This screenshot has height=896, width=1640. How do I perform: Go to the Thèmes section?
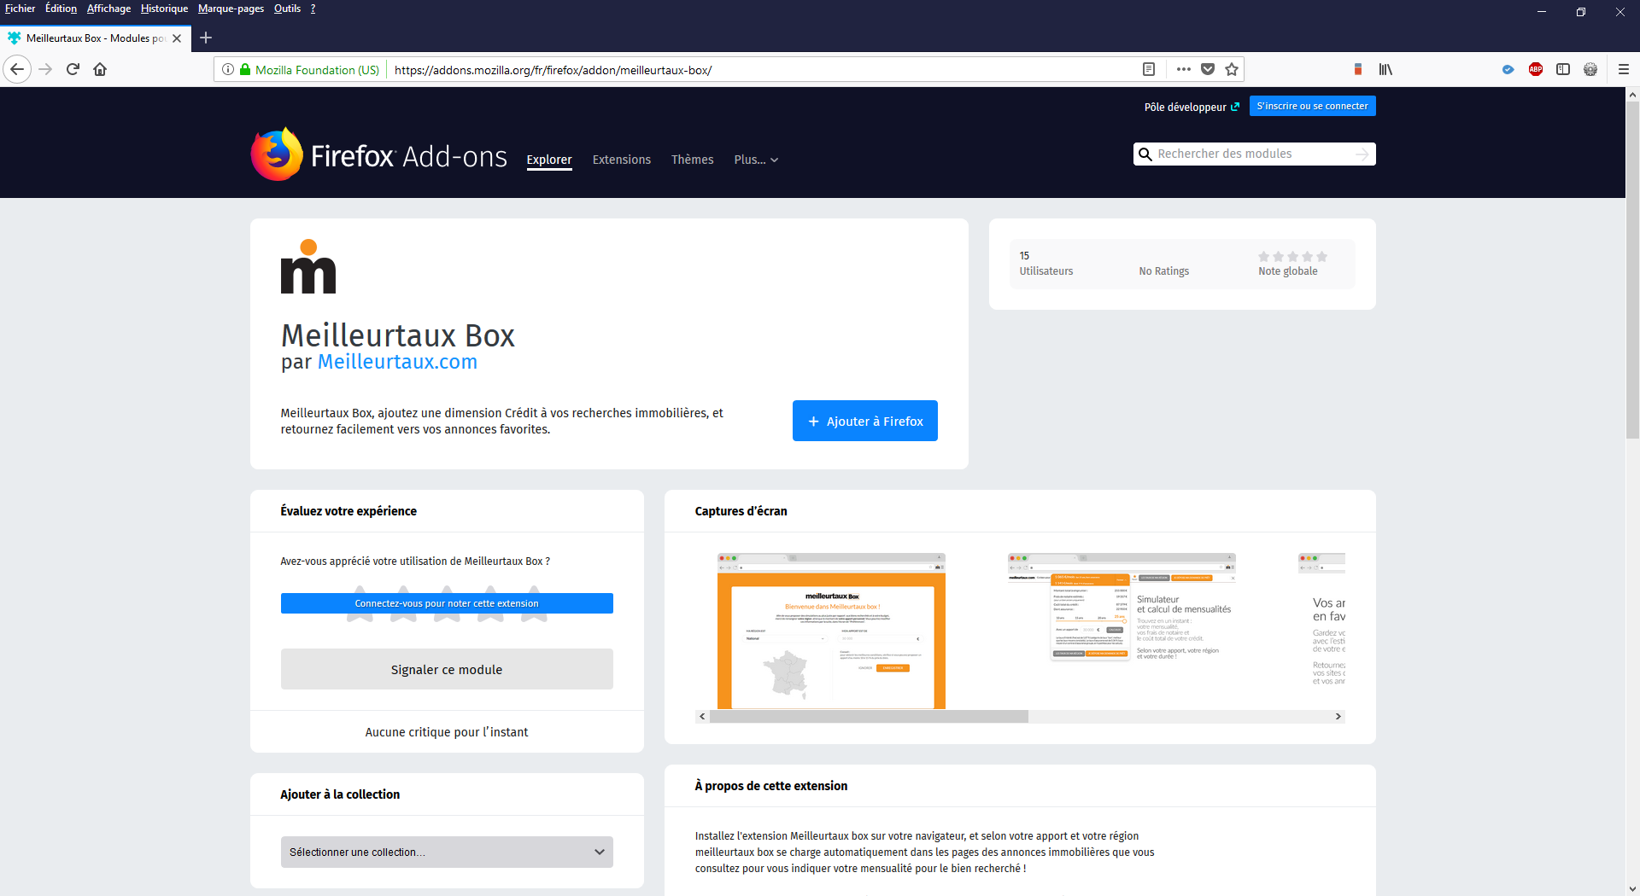pyautogui.click(x=692, y=160)
